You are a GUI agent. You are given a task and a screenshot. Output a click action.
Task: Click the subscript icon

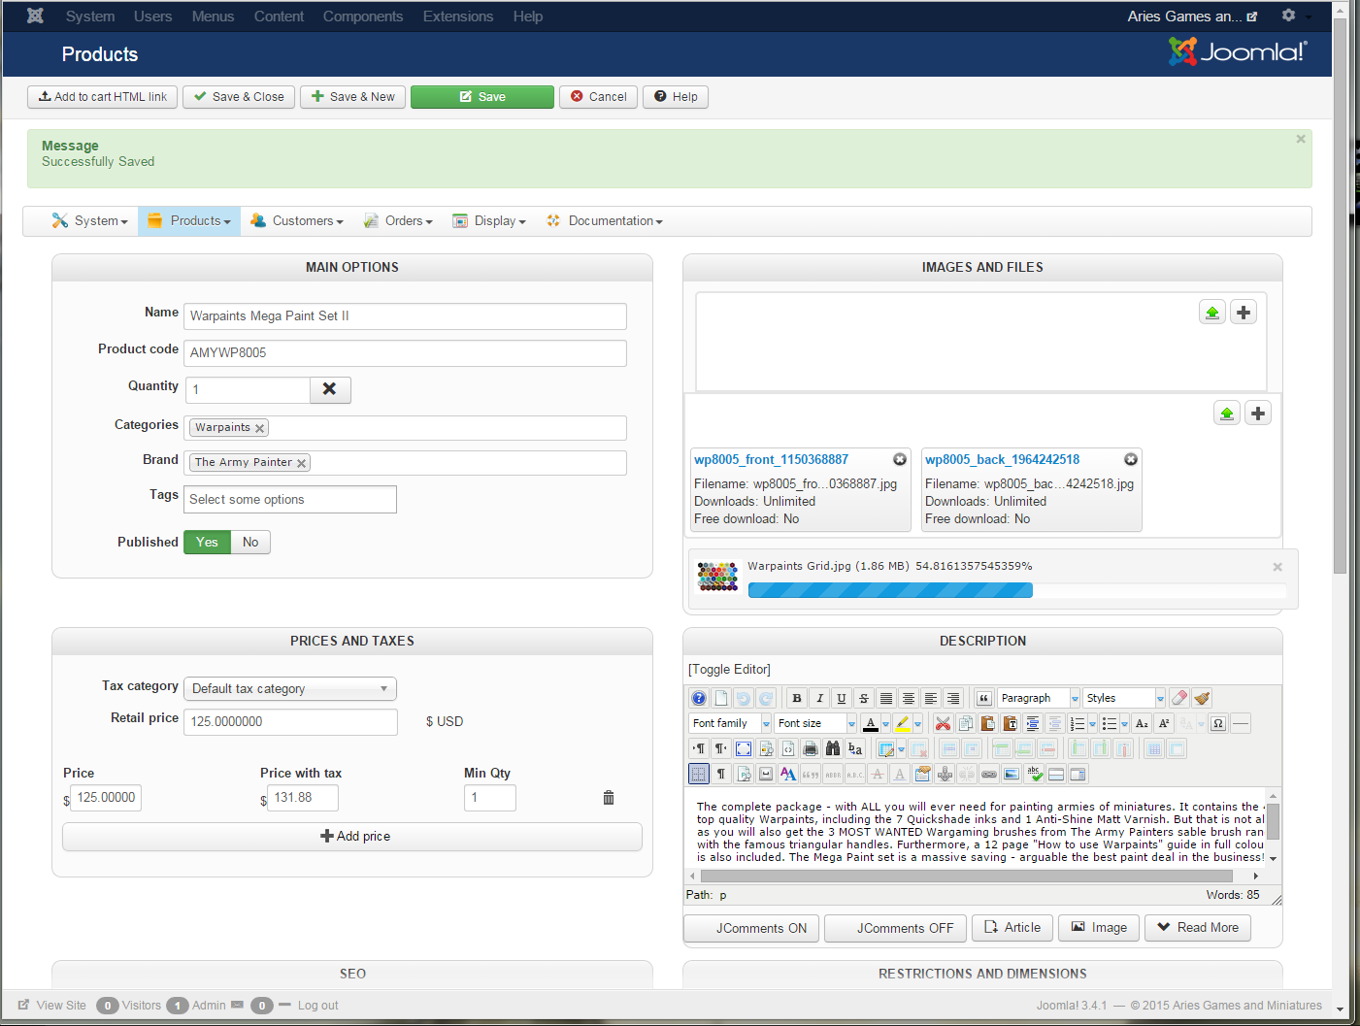[x=1142, y=723]
